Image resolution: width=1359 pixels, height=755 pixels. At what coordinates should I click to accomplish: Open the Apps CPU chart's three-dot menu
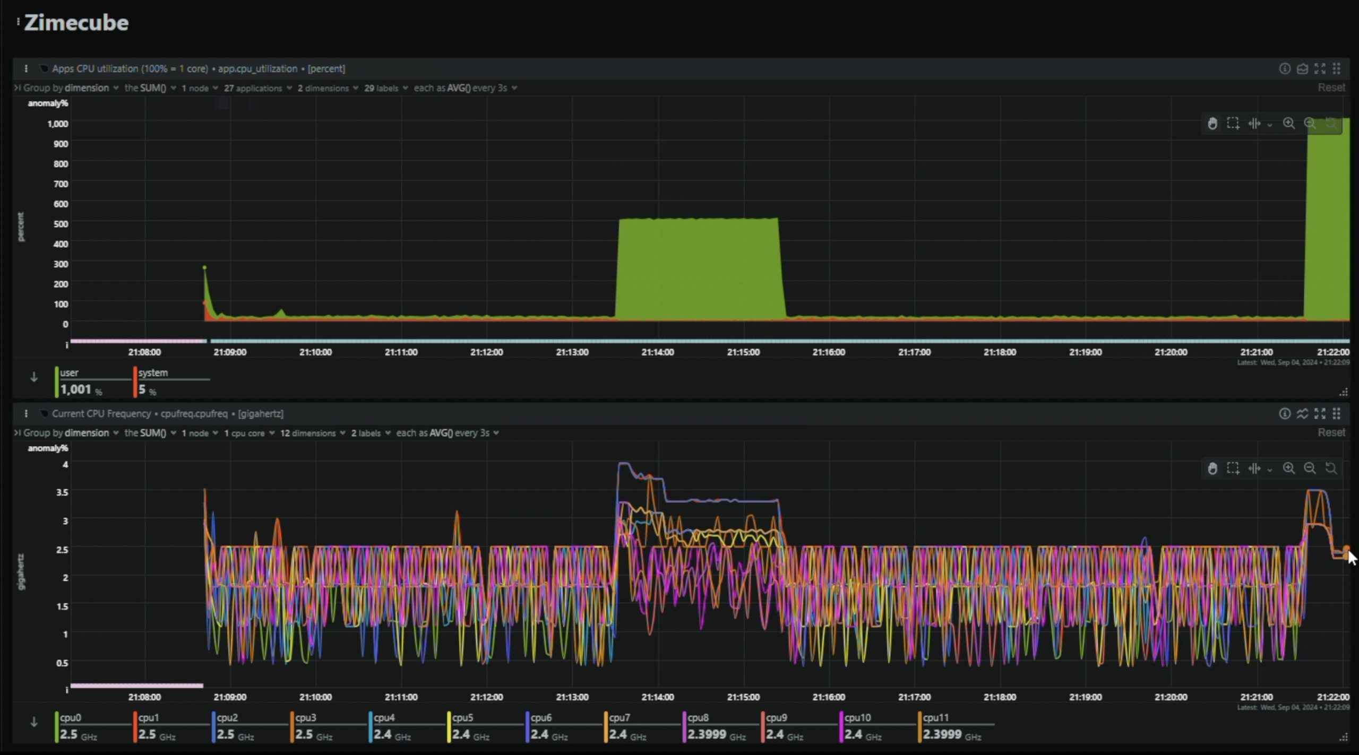click(26, 68)
